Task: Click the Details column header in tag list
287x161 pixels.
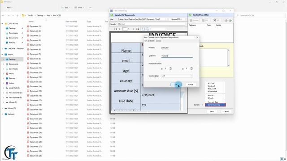Action: (218, 25)
